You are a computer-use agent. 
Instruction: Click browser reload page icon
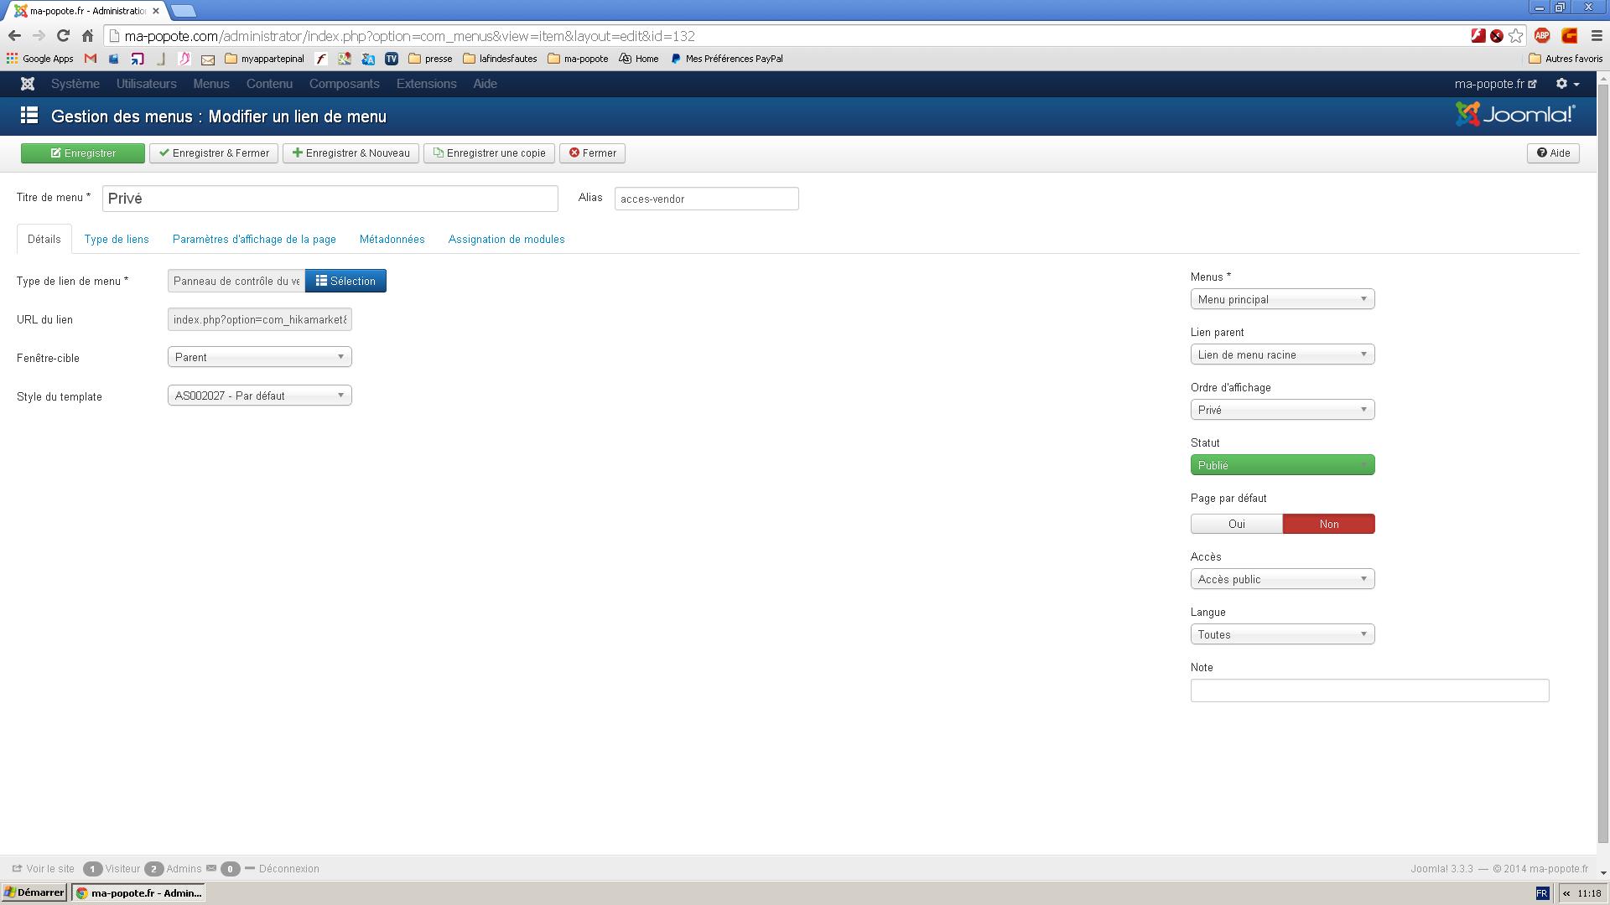63,36
